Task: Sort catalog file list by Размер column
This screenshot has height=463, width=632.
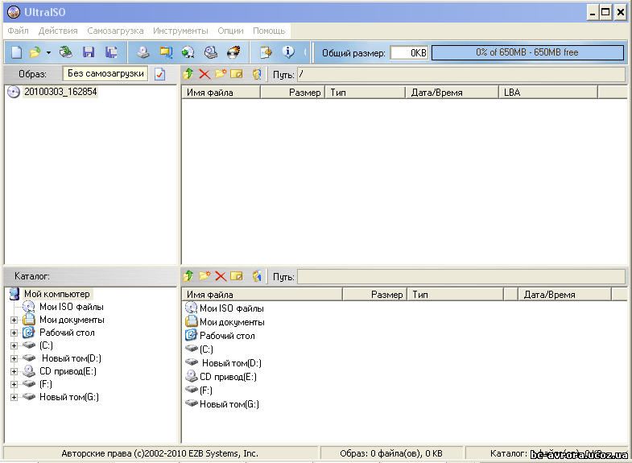Action: 375,295
